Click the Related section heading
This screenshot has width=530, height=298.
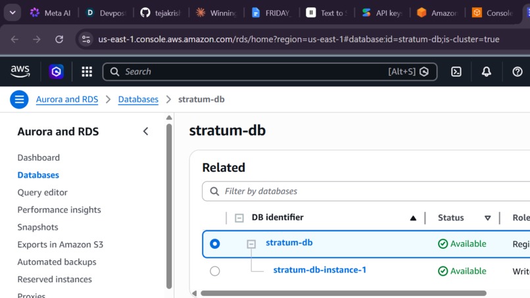point(224,168)
